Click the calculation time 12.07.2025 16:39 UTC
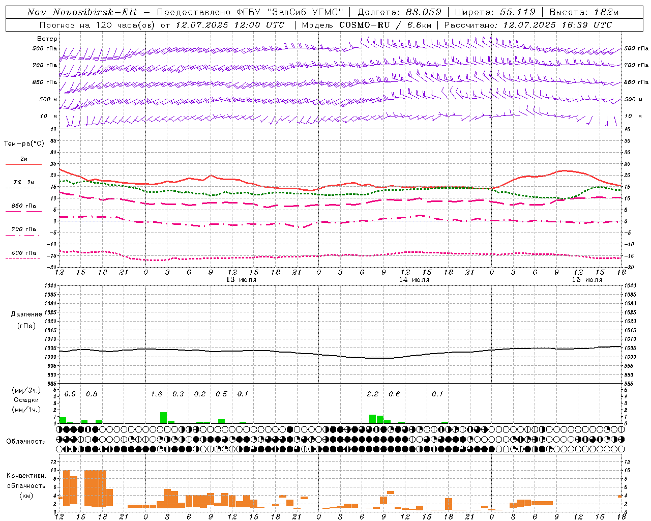 tap(557, 25)
